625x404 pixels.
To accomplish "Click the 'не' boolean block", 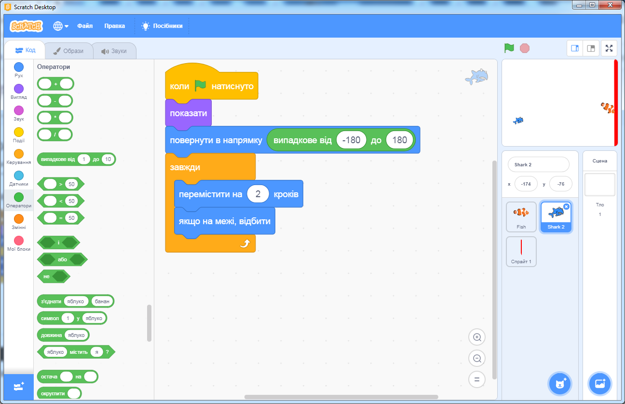I will pyautogui.click(x=54, y=276).
